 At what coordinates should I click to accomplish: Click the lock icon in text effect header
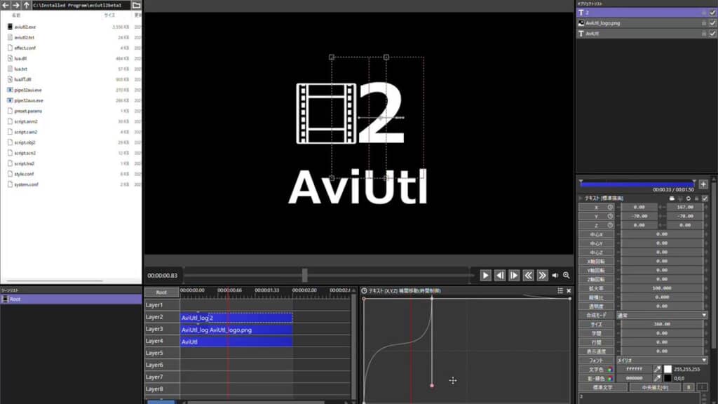(x=696, y=198)
